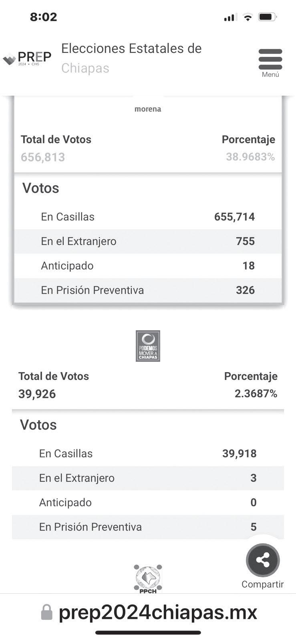The image size is (296, 641).
Task: Tap the PPCH party logo
Action: tap(148, 579)
